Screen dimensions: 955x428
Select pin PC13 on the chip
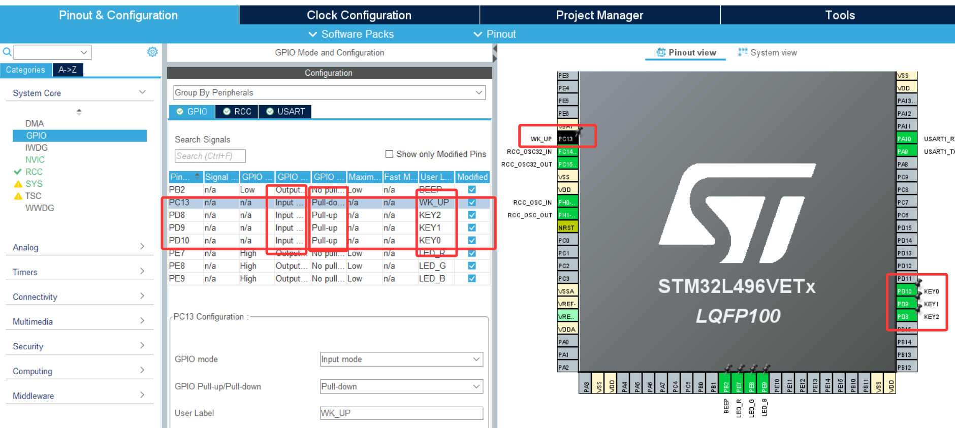tap(567, 139)
